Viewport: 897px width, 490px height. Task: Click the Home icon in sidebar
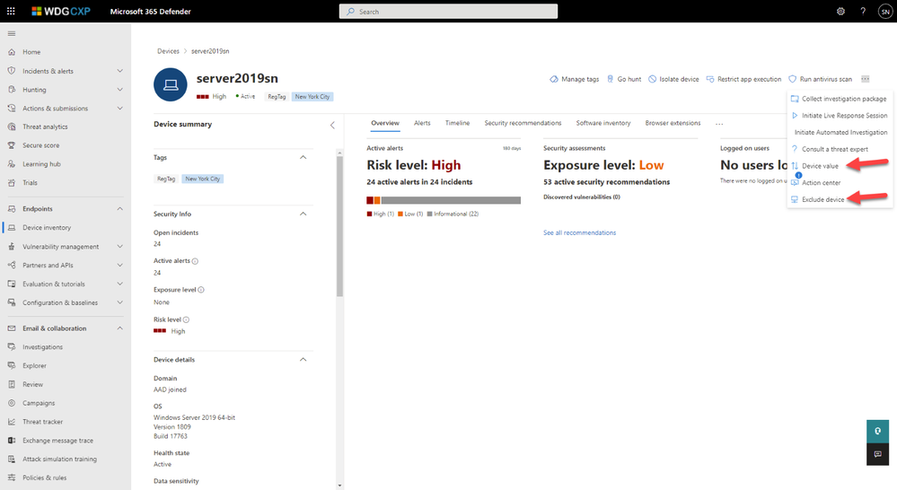(x=12, y=52)
